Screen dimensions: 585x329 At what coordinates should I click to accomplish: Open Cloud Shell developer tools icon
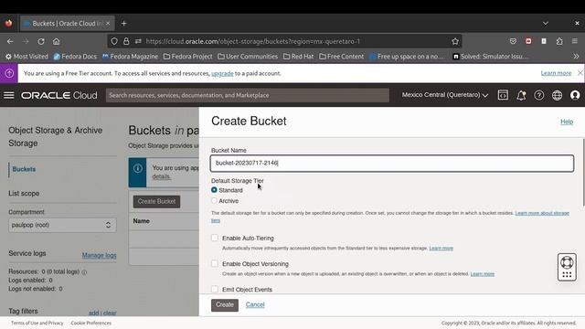pos(503,95)
